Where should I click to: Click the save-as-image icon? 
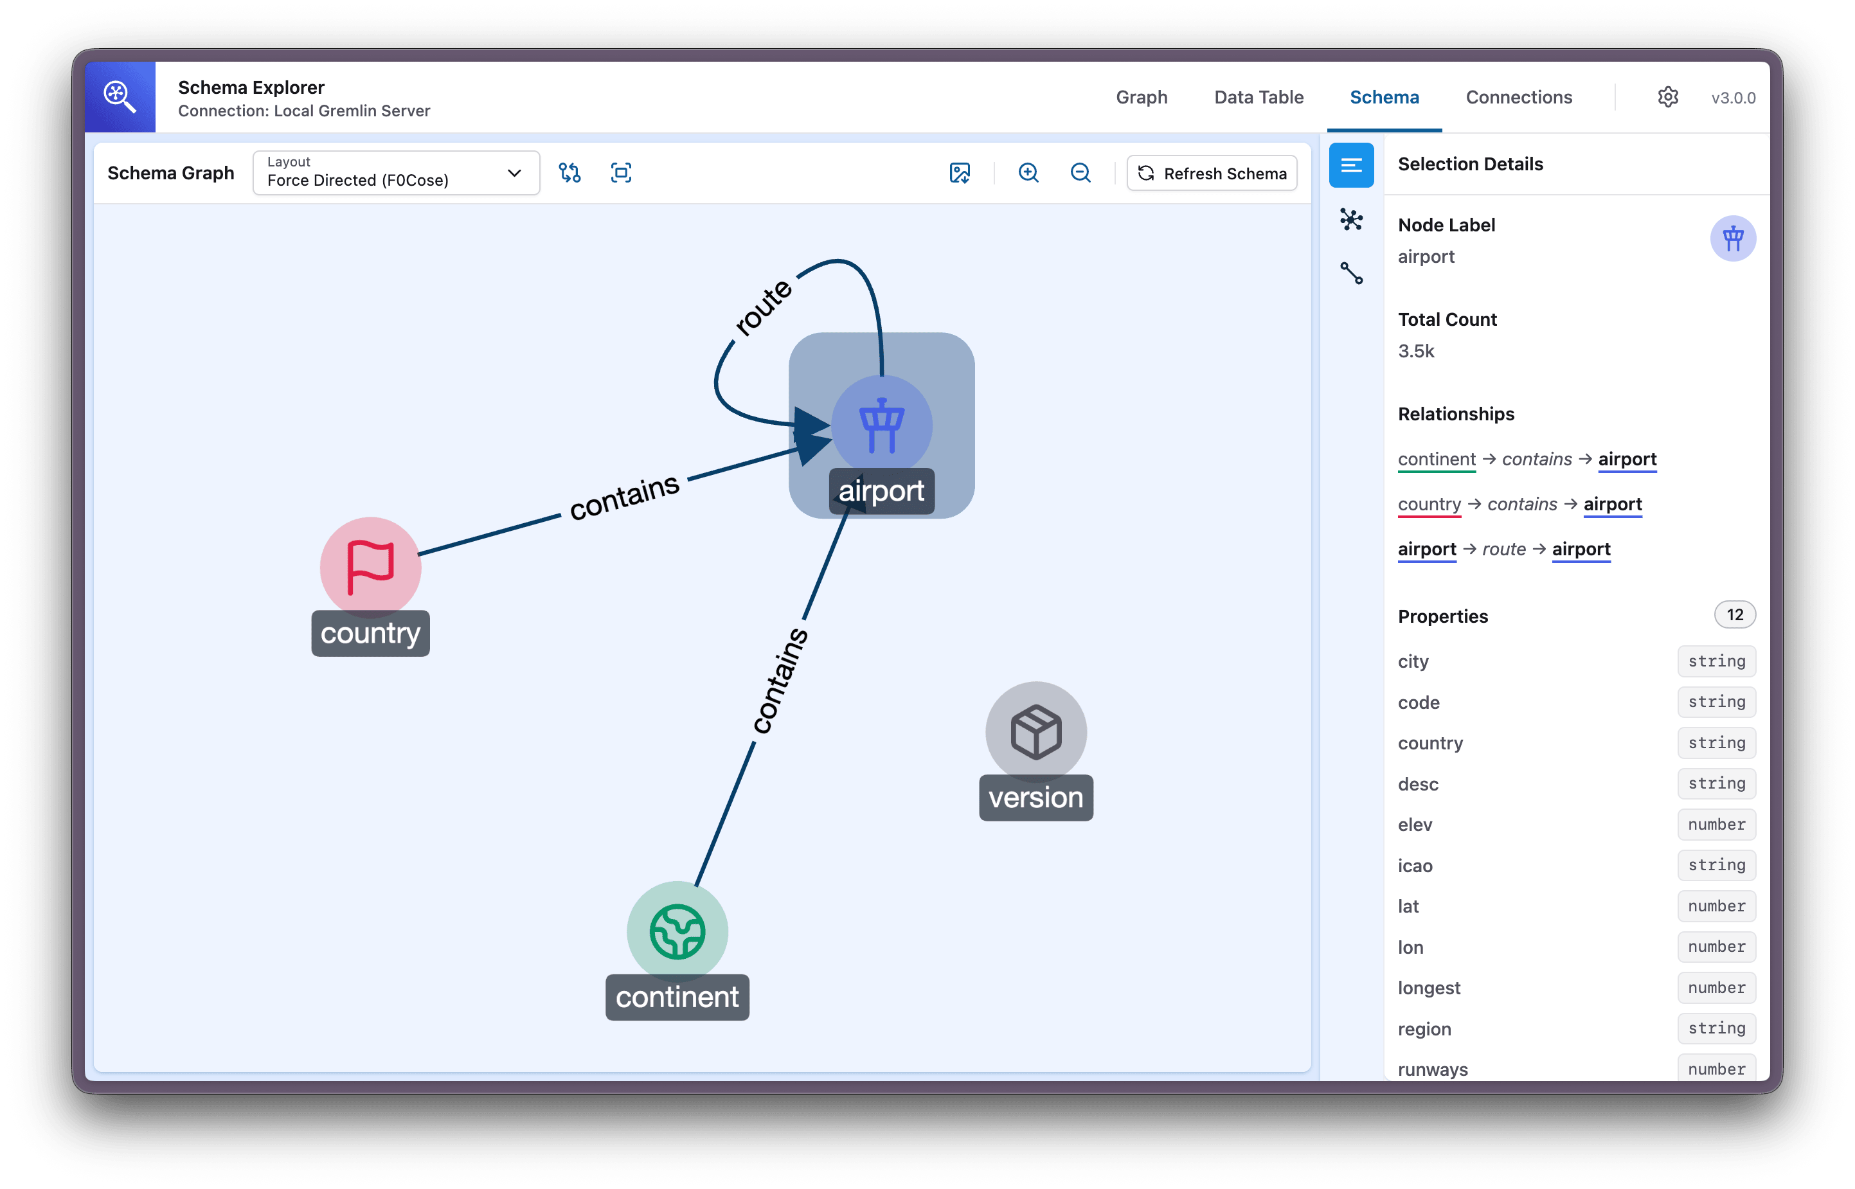tap(960, 173)
